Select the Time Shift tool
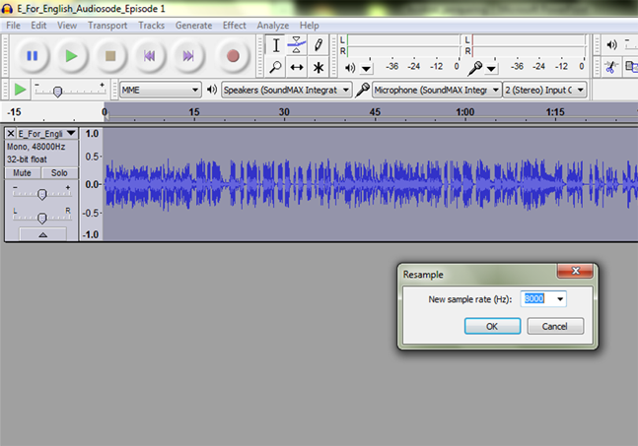Image resolution: width=638 pixels, height=446 pixels. (297, 67)
